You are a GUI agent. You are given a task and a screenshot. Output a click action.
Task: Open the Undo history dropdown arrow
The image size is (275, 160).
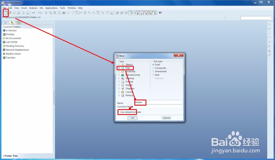(x=37, y=13)
